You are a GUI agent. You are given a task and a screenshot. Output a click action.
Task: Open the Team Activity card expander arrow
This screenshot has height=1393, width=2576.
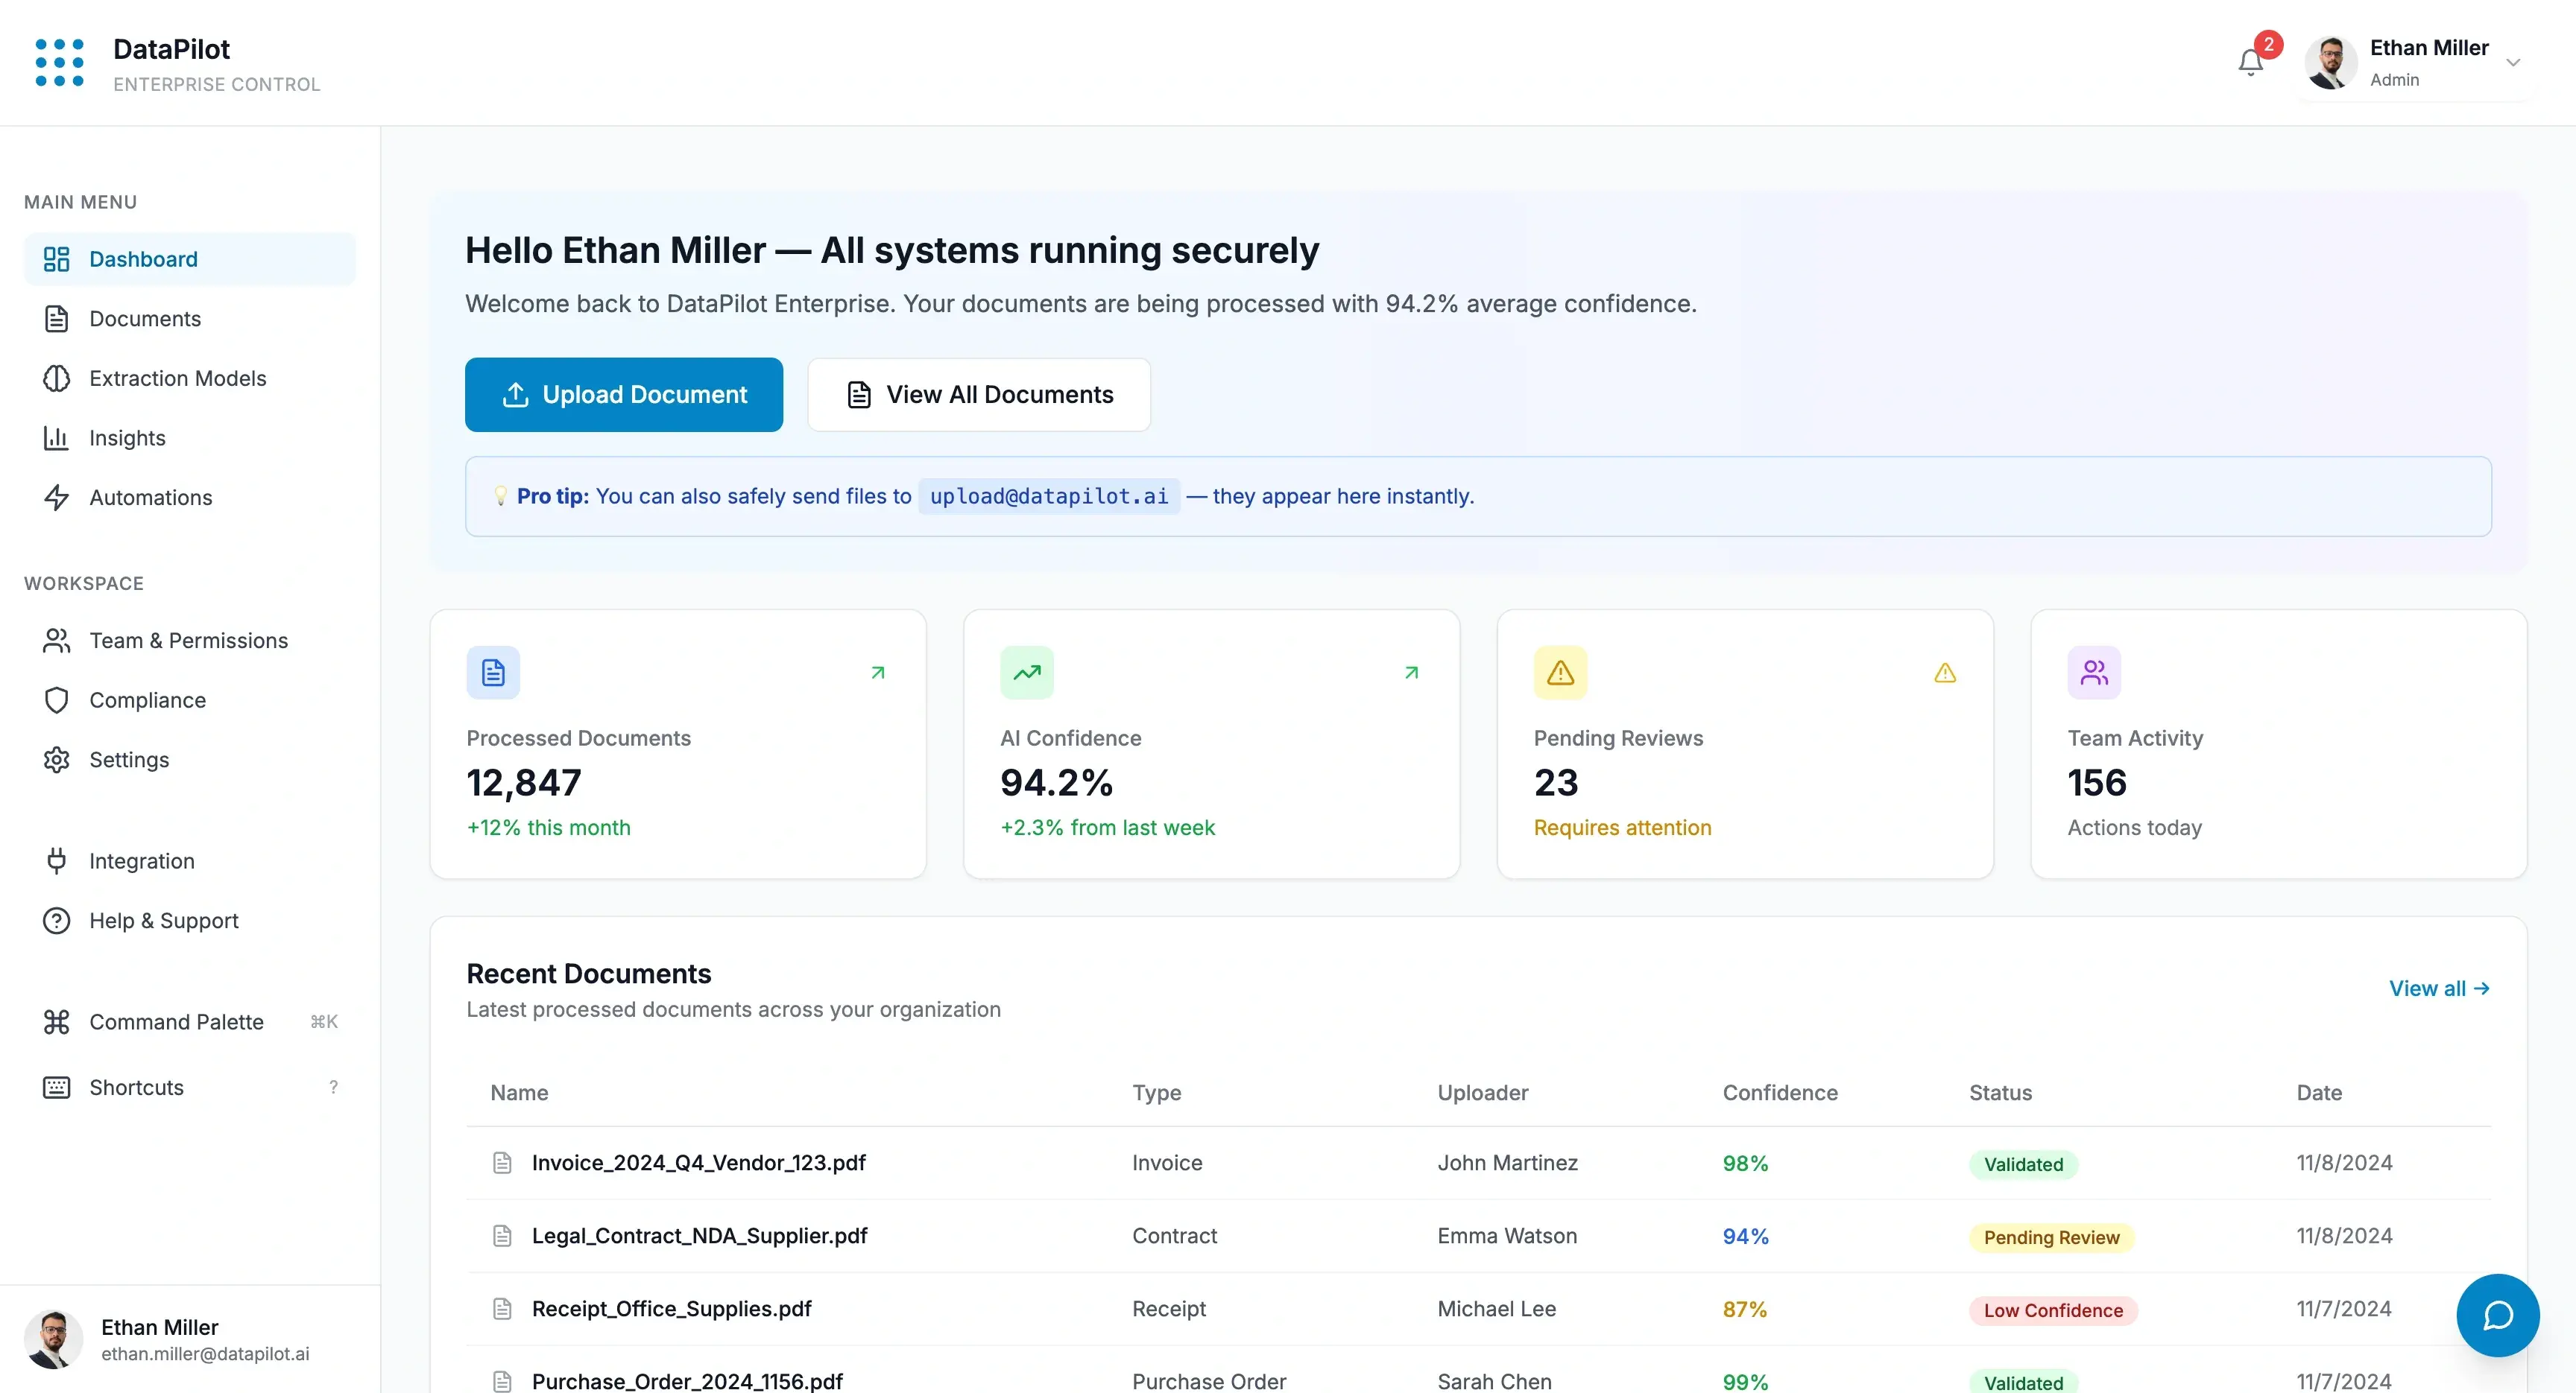point(2477,673)
